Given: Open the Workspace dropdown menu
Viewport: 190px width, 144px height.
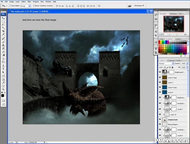Looking at the screenshot, I should 139,6.
